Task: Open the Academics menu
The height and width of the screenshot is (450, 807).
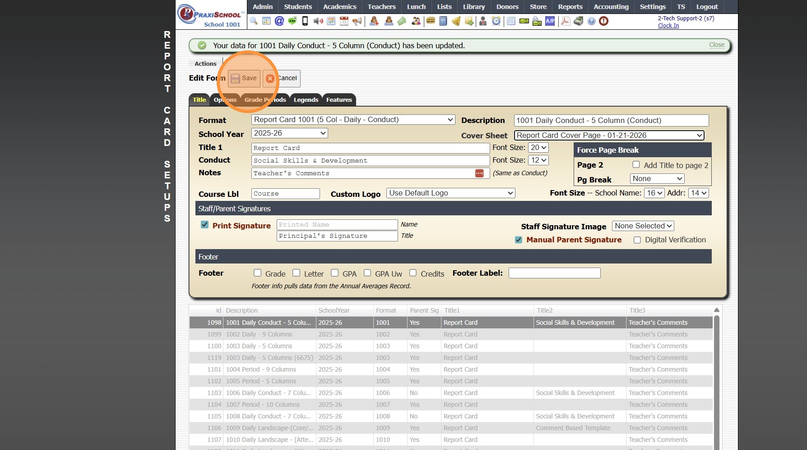Action: (339, 7)
